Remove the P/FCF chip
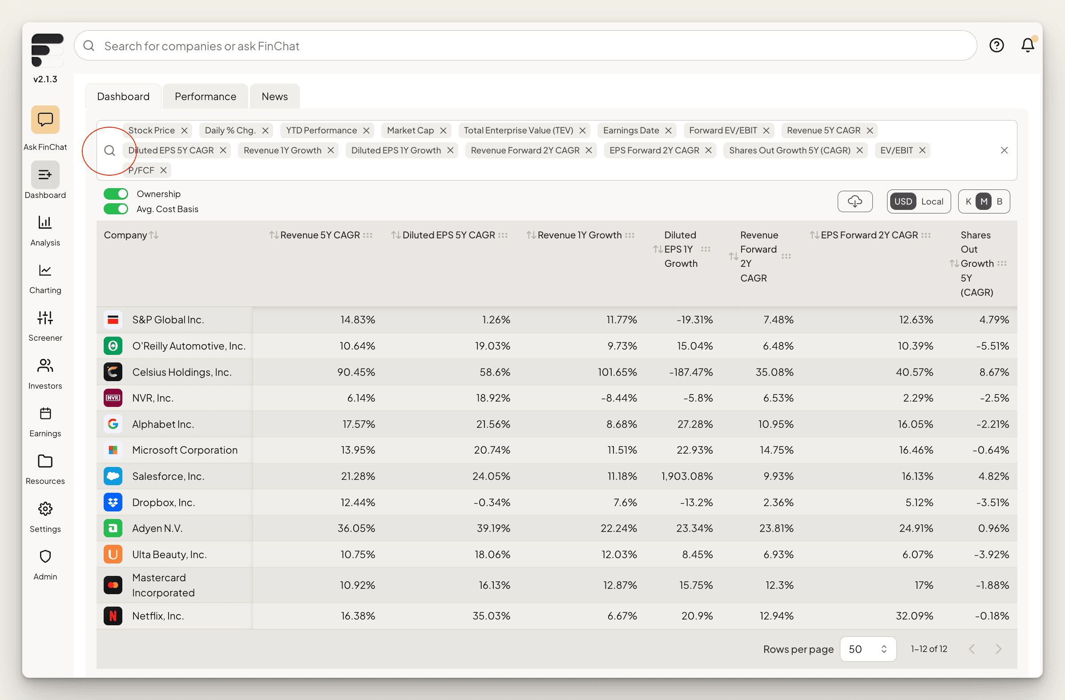The image size is (1065, 700). coord(164,170)
